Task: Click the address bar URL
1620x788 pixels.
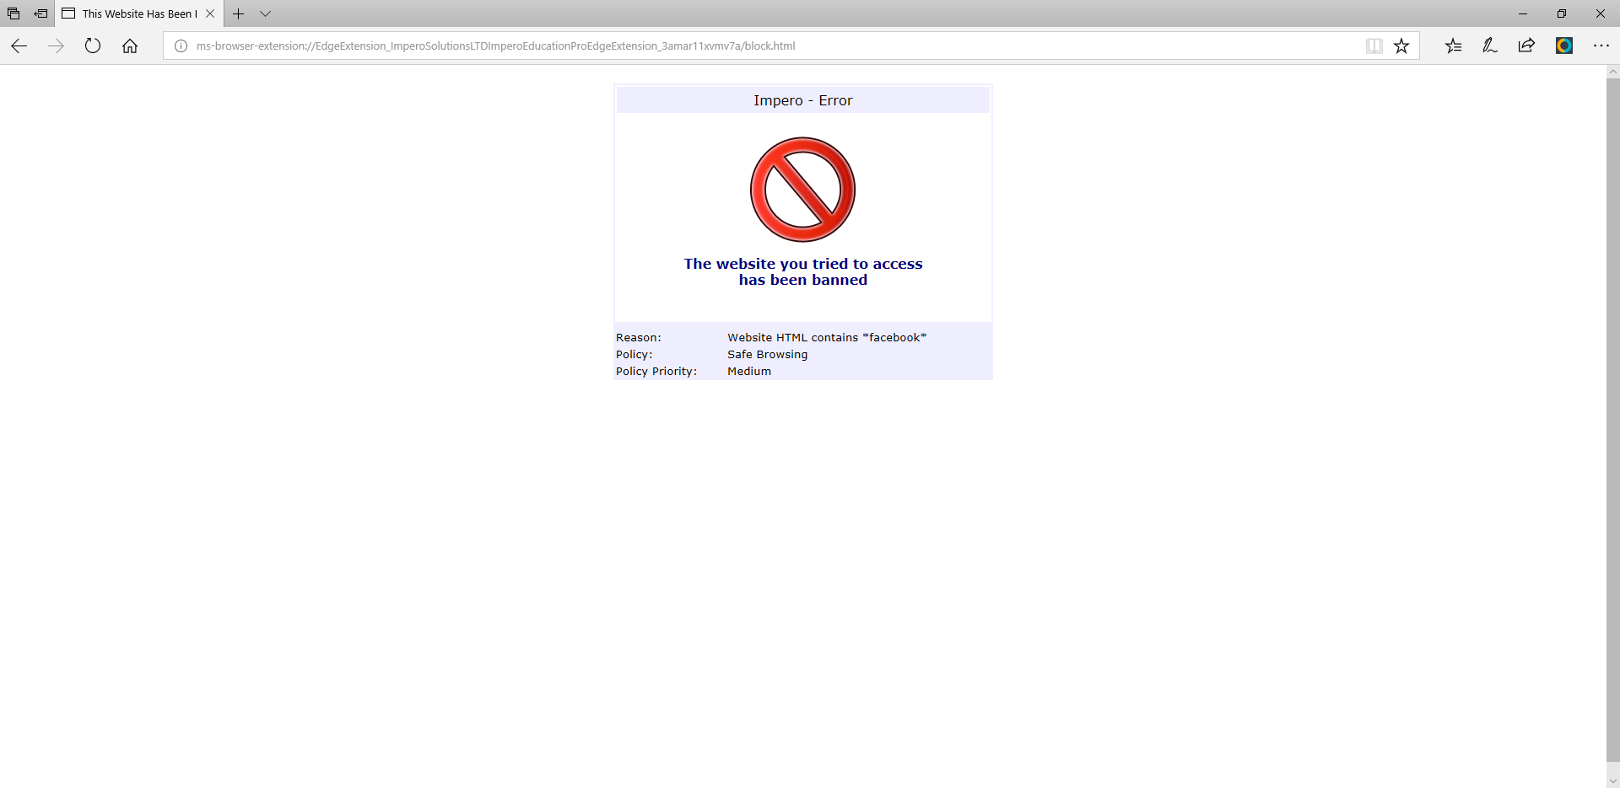Action: point(495,46)
